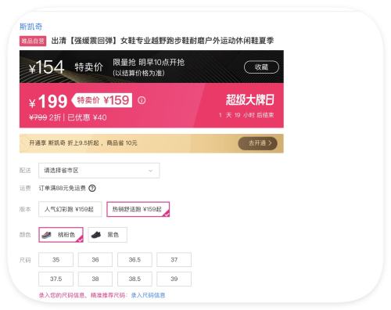
Task: Open the 请选择省市区 delivery dropdown
Action: (99, 171)
